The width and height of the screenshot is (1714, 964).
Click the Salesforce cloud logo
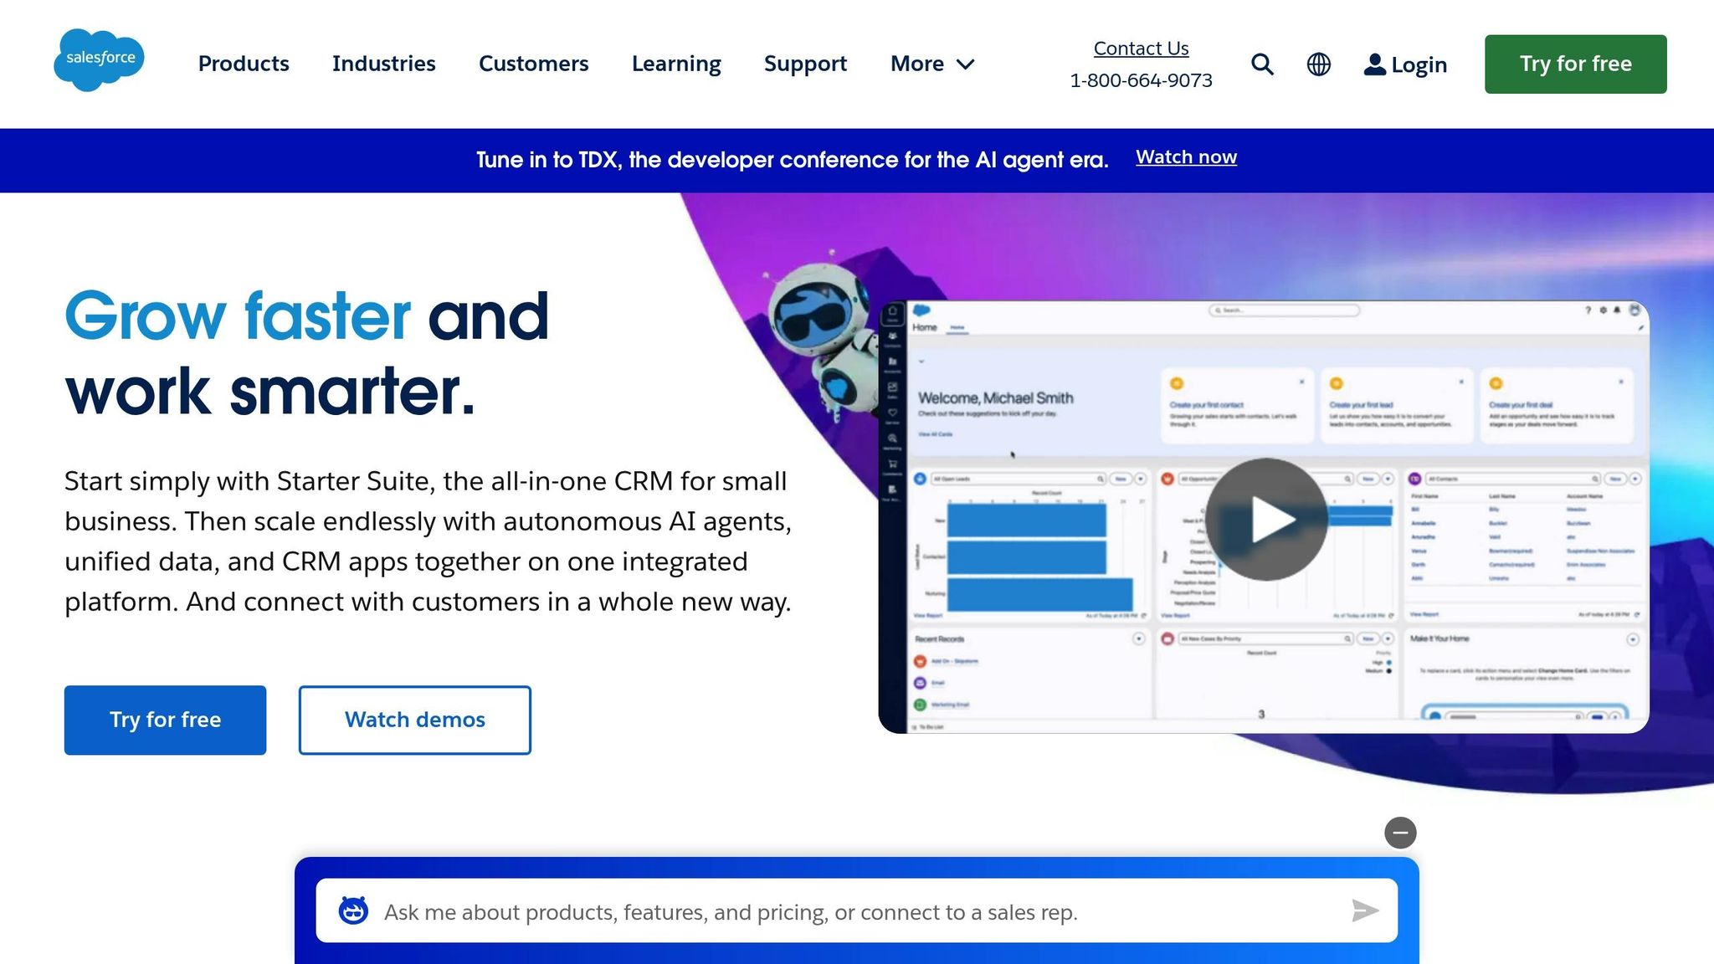click(x=99, y=59)
